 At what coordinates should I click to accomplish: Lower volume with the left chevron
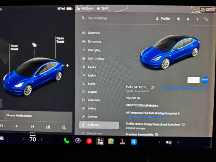point(159,142)
